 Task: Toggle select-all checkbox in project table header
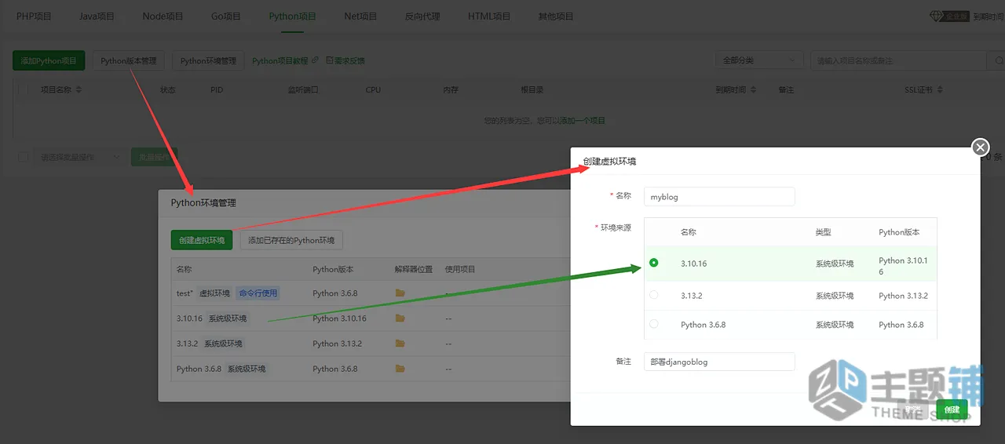[x=23, y=90]
